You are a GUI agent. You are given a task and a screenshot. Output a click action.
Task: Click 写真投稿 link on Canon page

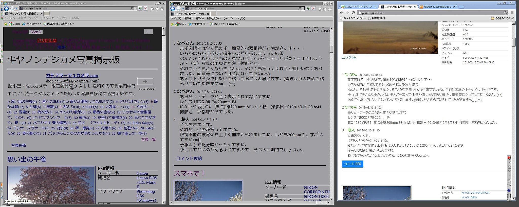click(18, 145)
